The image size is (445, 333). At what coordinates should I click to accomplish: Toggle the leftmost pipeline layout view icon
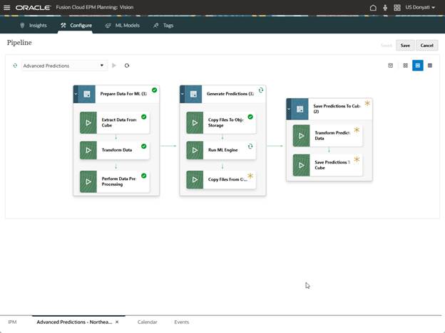(x=391, y=65)
